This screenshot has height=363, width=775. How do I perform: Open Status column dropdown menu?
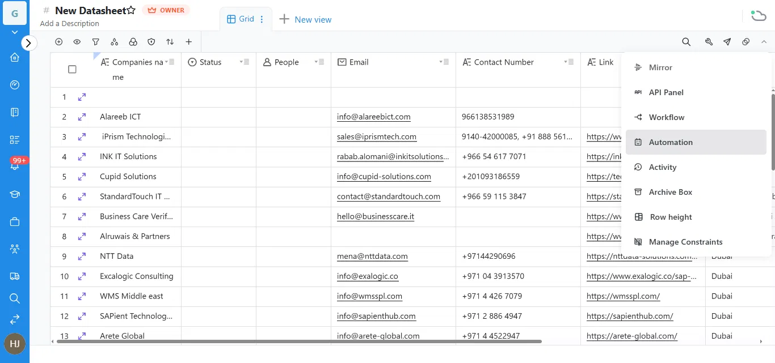[245, 62]
